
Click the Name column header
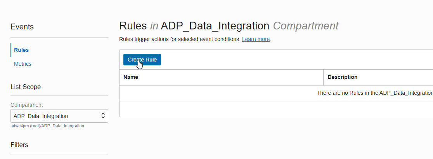coord(131,77)
